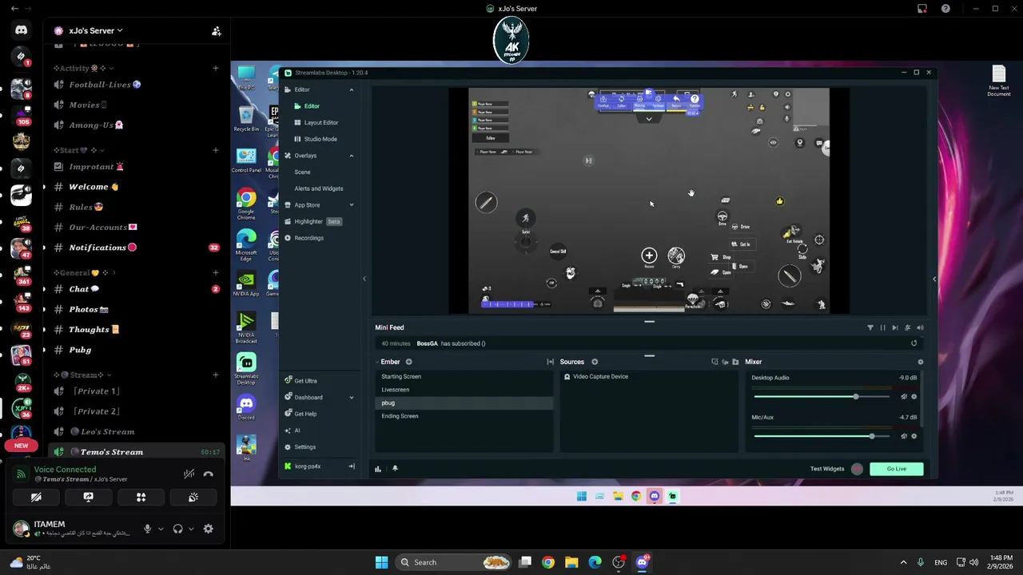Deafen with the headphones icon
Viewport: 1023px width, 575px height.
click(x=177, y=529)
